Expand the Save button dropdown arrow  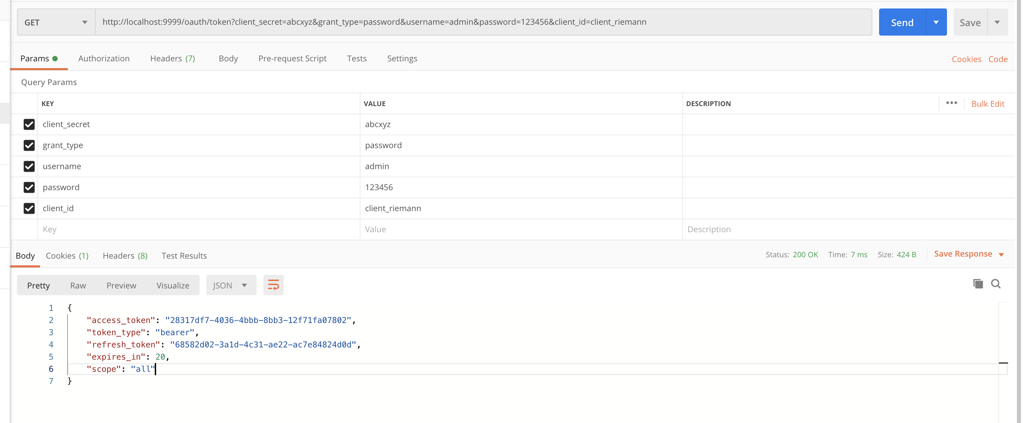(997, 22)
